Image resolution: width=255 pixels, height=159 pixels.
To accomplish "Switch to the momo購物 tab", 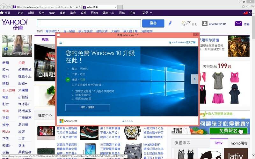I will (x=239, y=143).
